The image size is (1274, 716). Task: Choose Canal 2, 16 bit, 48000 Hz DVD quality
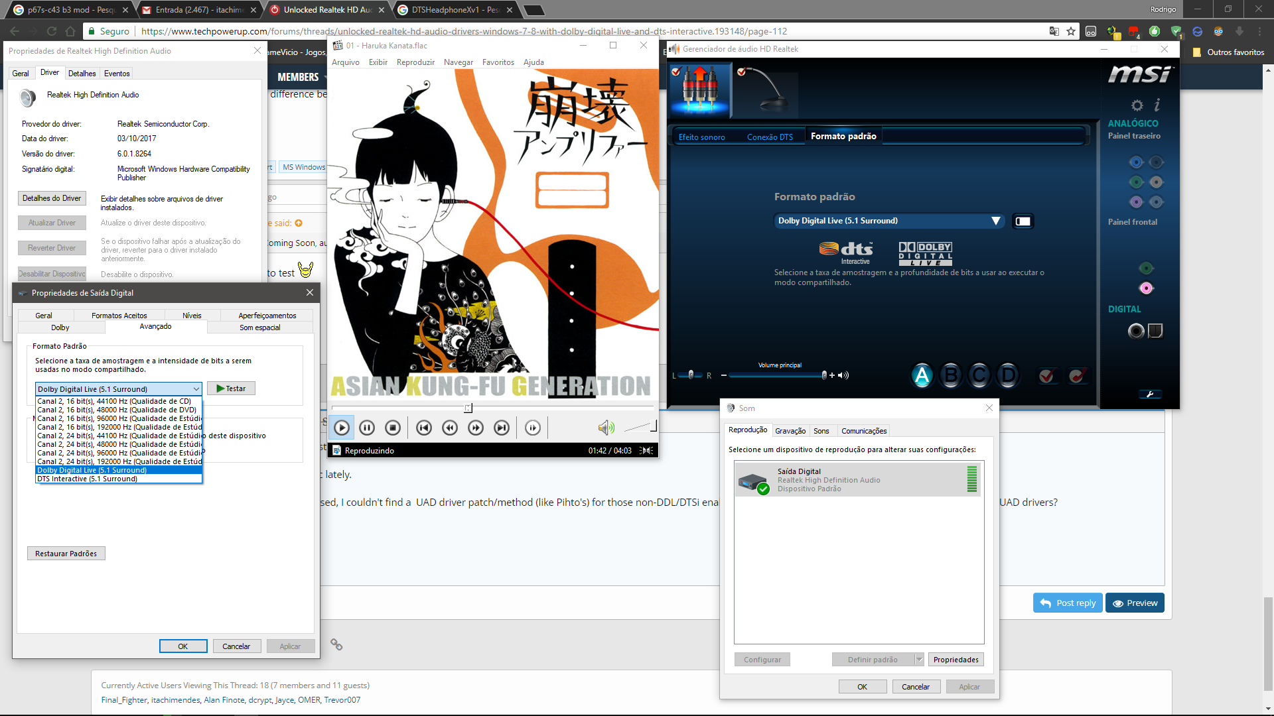pyautogui.click(x=119, y=410)
